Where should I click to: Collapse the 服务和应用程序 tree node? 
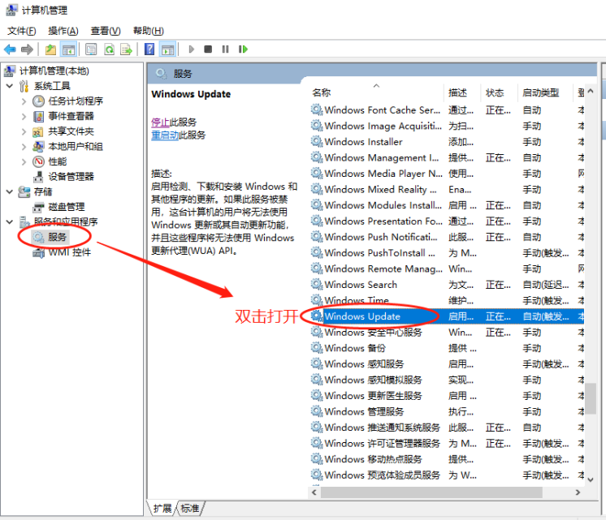click(x=10, y=221)
